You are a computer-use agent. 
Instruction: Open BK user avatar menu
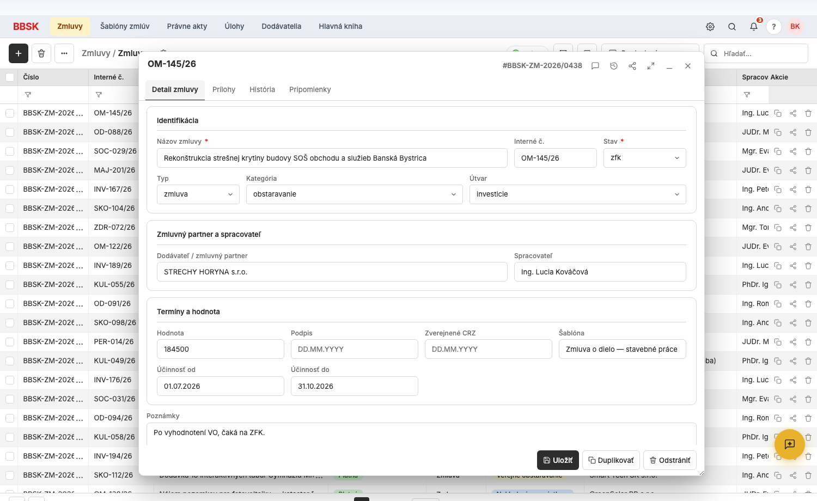pos(795,27)
